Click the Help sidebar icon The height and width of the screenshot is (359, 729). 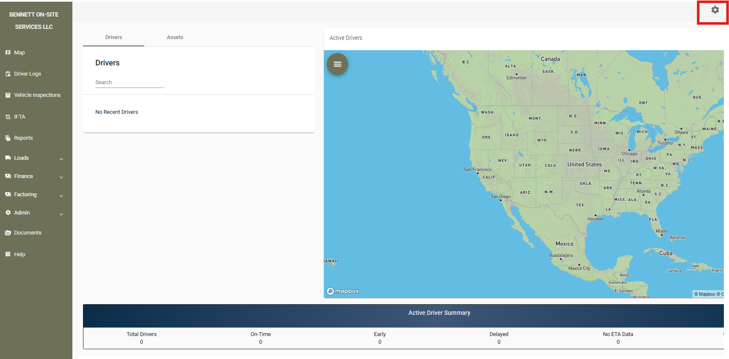[8, 254]
